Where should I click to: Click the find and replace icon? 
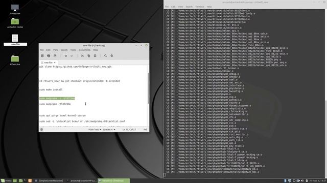(112, 55)
